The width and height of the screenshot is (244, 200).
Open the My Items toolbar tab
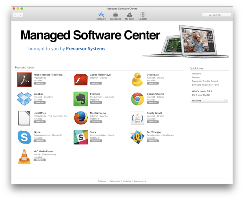point(129,16)
